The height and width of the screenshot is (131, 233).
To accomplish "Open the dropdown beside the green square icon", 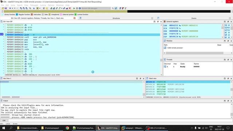I will coord(40,8).
